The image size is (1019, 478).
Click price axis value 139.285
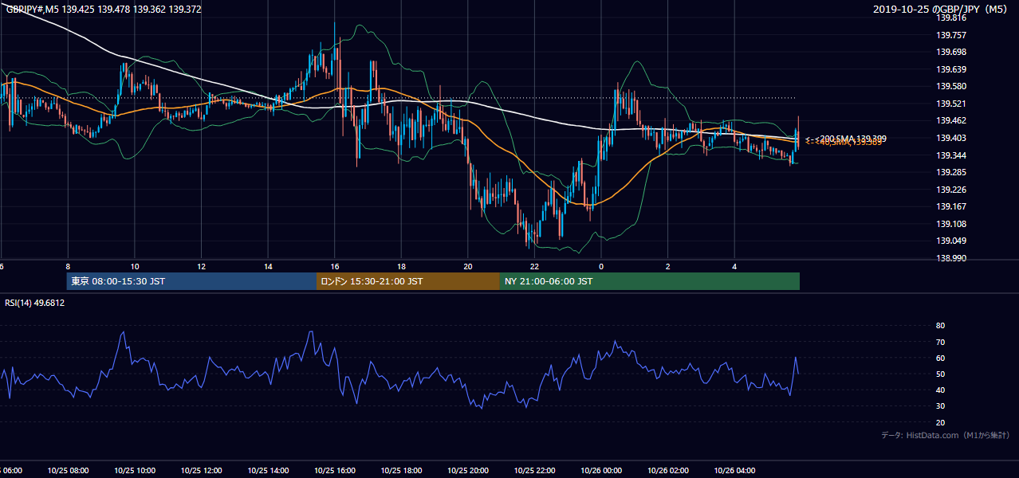tap(950, 172)
